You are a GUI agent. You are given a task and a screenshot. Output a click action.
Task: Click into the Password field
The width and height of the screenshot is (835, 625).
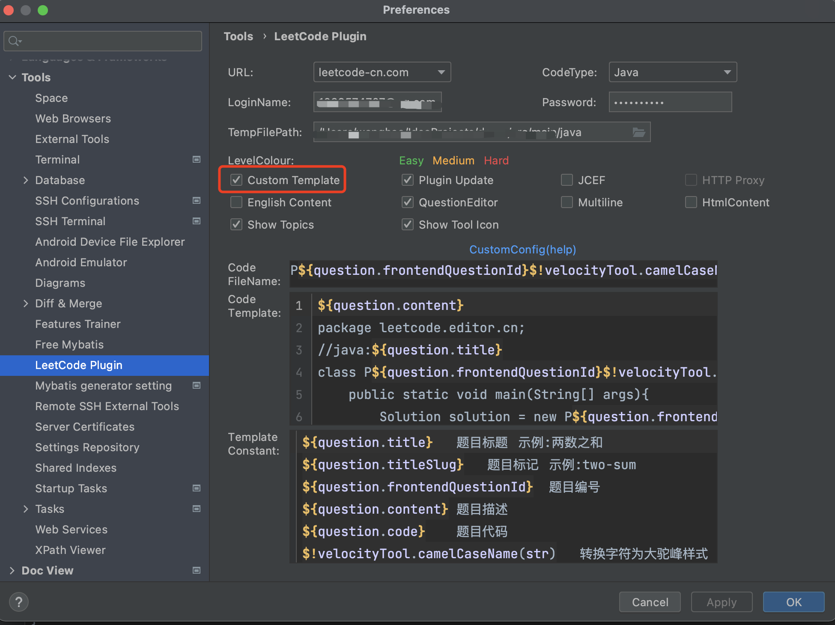[x=670, y=102]
